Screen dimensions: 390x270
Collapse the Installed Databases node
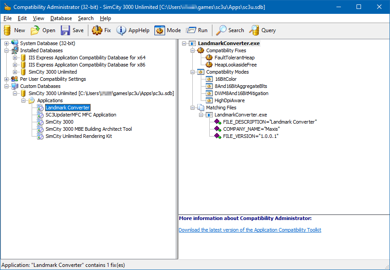coord(6,51)
